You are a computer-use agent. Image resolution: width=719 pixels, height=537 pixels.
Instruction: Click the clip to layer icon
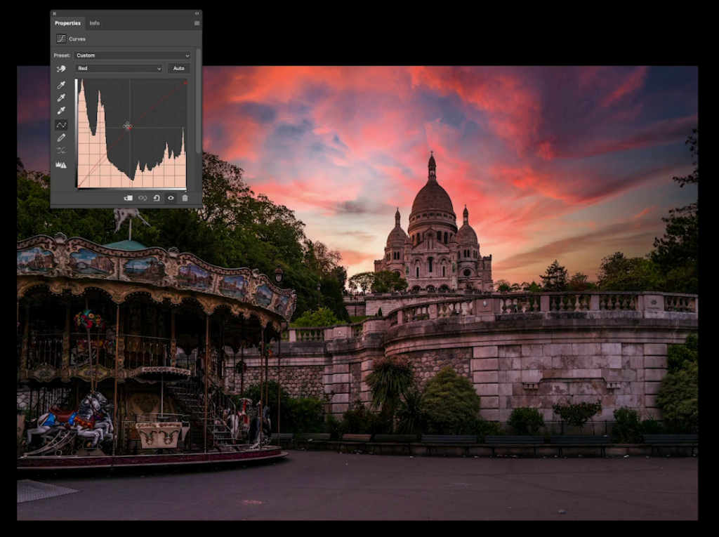coord(128,198)
